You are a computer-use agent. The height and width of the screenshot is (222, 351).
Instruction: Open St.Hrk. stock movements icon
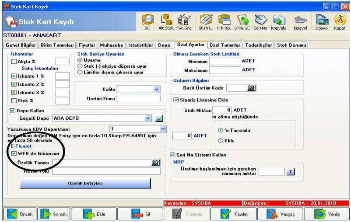206,22
